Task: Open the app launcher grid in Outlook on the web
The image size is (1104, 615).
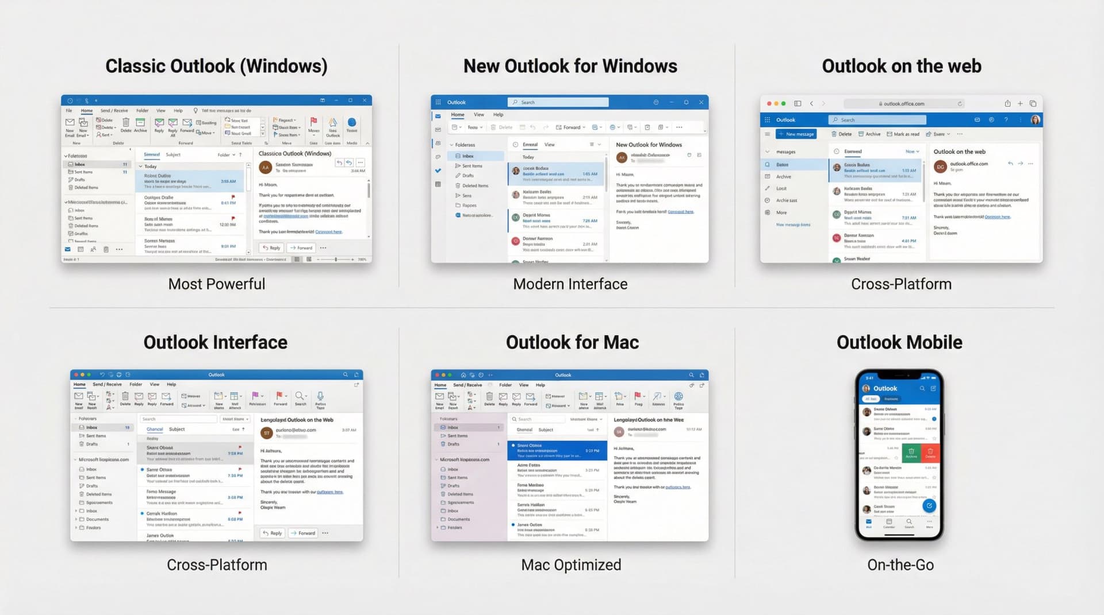Action: tap(767, 120)
